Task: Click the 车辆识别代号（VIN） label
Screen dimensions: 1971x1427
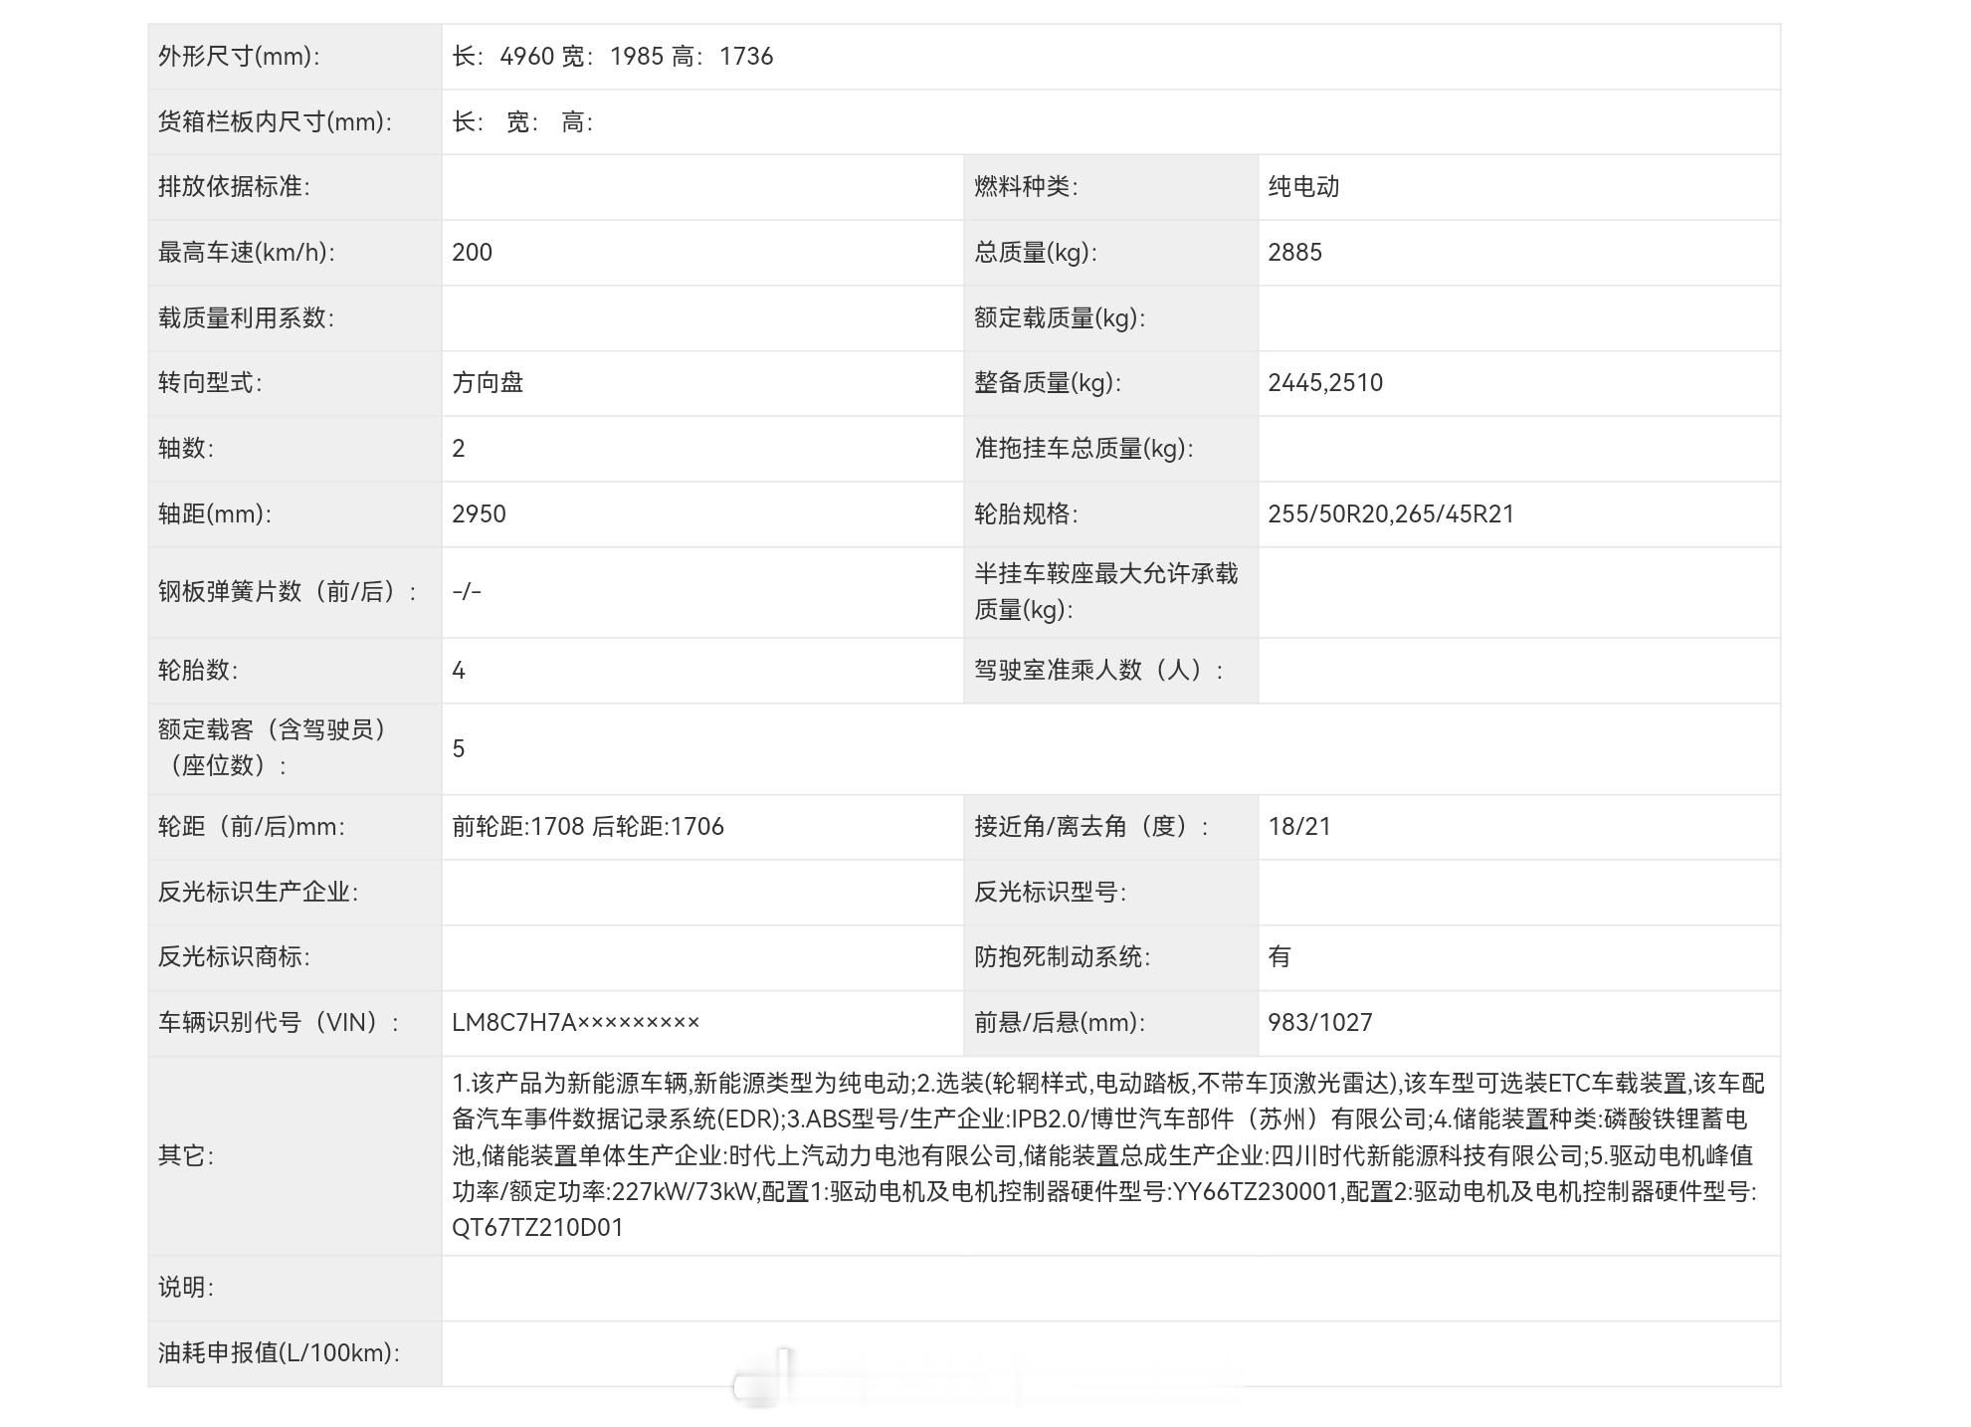Action: [279, 1023]
